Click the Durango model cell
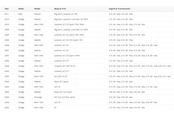The image size is (174, 116). click(x=38, y=97)
